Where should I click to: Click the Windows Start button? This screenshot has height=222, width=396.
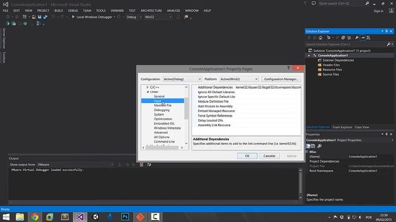pos(6,217)
